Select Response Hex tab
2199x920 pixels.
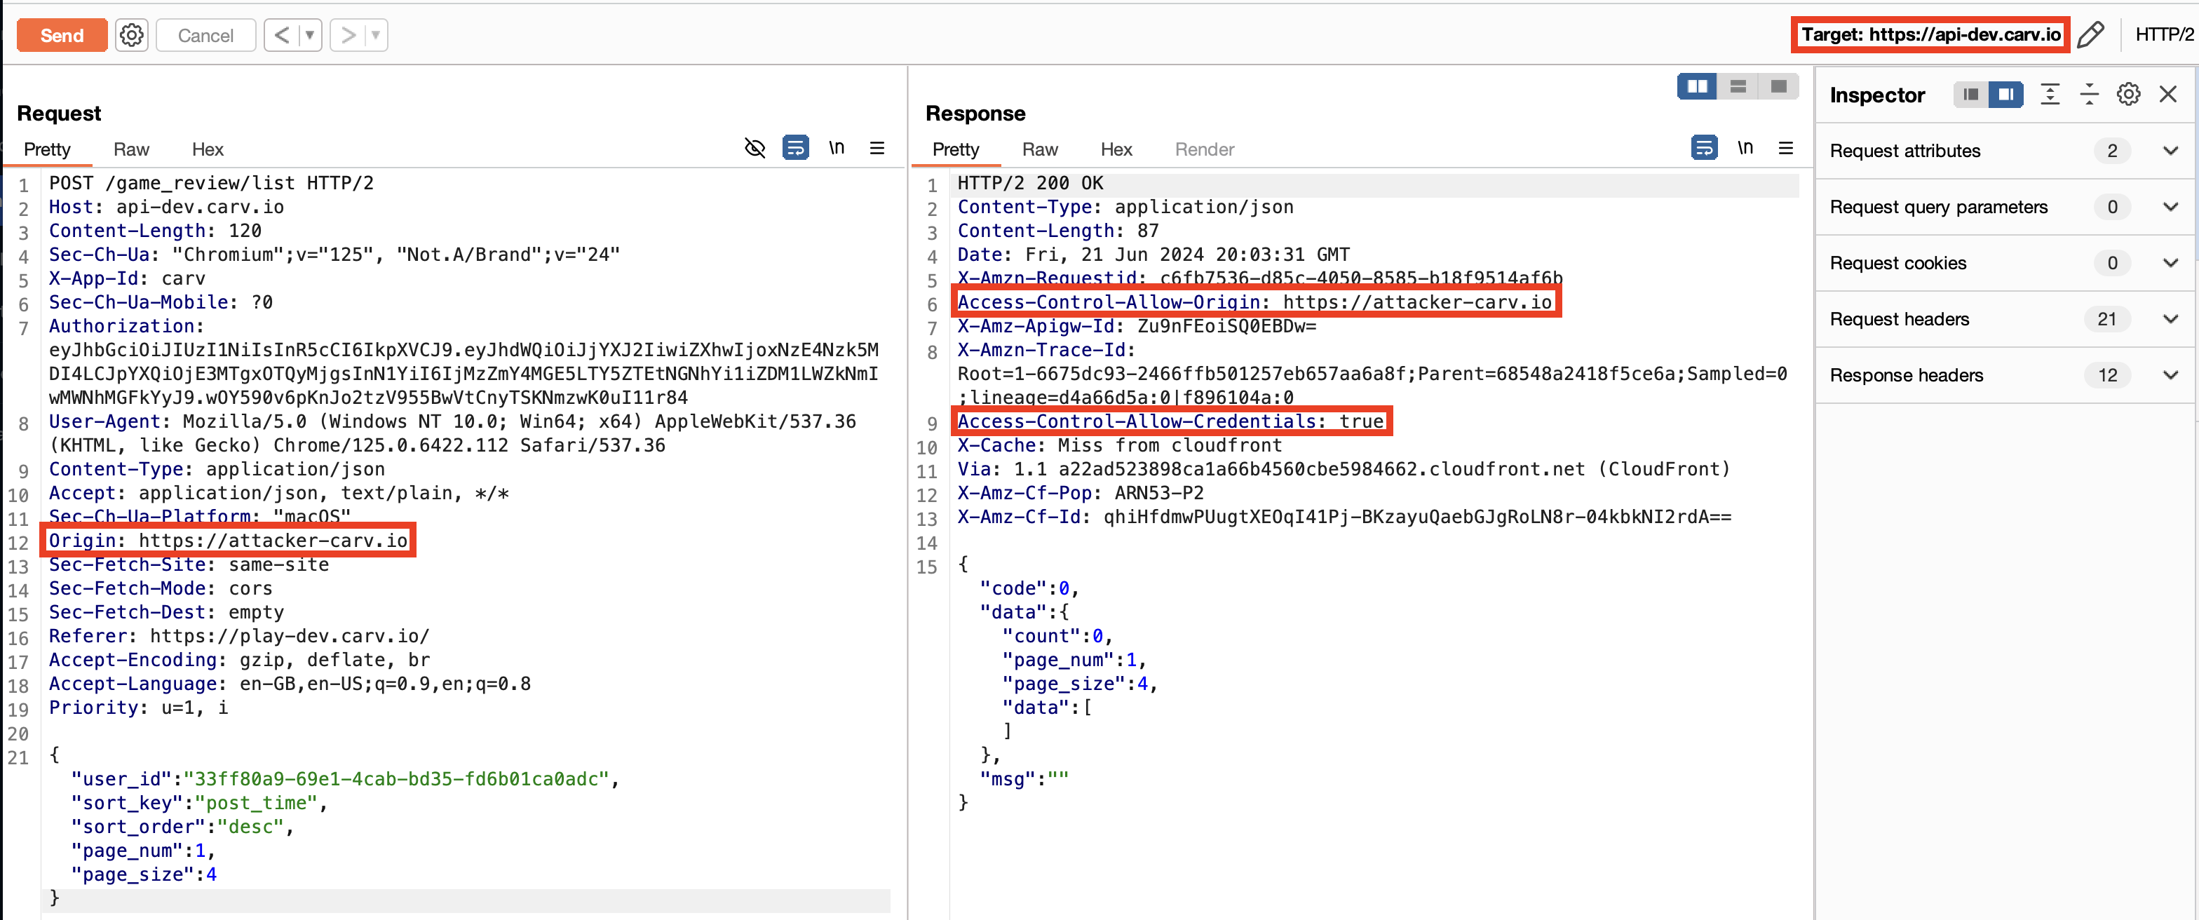(x=1116, y=149)
